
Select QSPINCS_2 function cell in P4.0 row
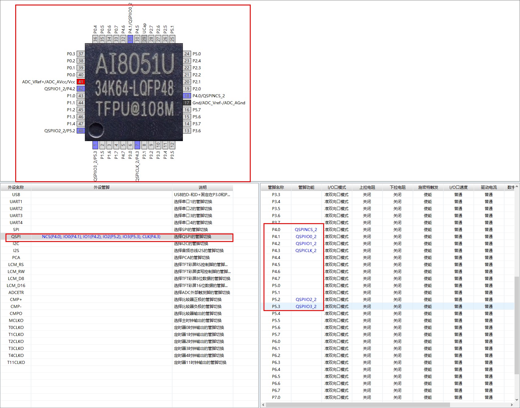click(306, 230)
